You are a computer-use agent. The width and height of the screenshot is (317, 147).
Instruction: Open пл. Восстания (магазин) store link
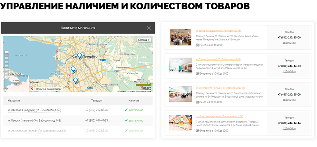219,116
